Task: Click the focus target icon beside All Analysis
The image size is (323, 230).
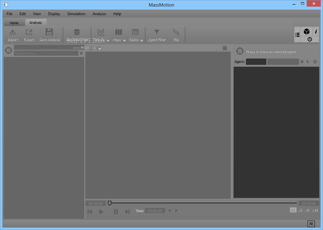Action: pos(8,50)
